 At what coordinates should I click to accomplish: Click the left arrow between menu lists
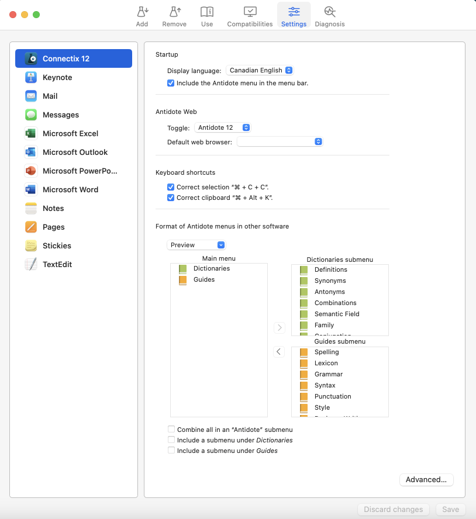[279, 351]
